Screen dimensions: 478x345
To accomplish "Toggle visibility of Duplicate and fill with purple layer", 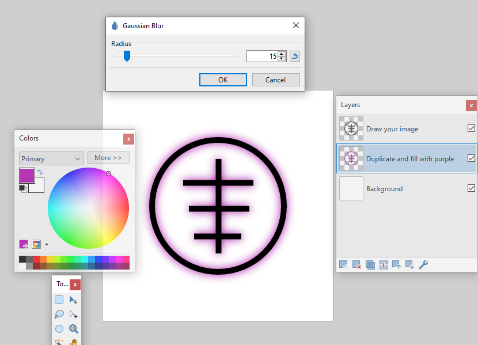I will pos(471,158).
